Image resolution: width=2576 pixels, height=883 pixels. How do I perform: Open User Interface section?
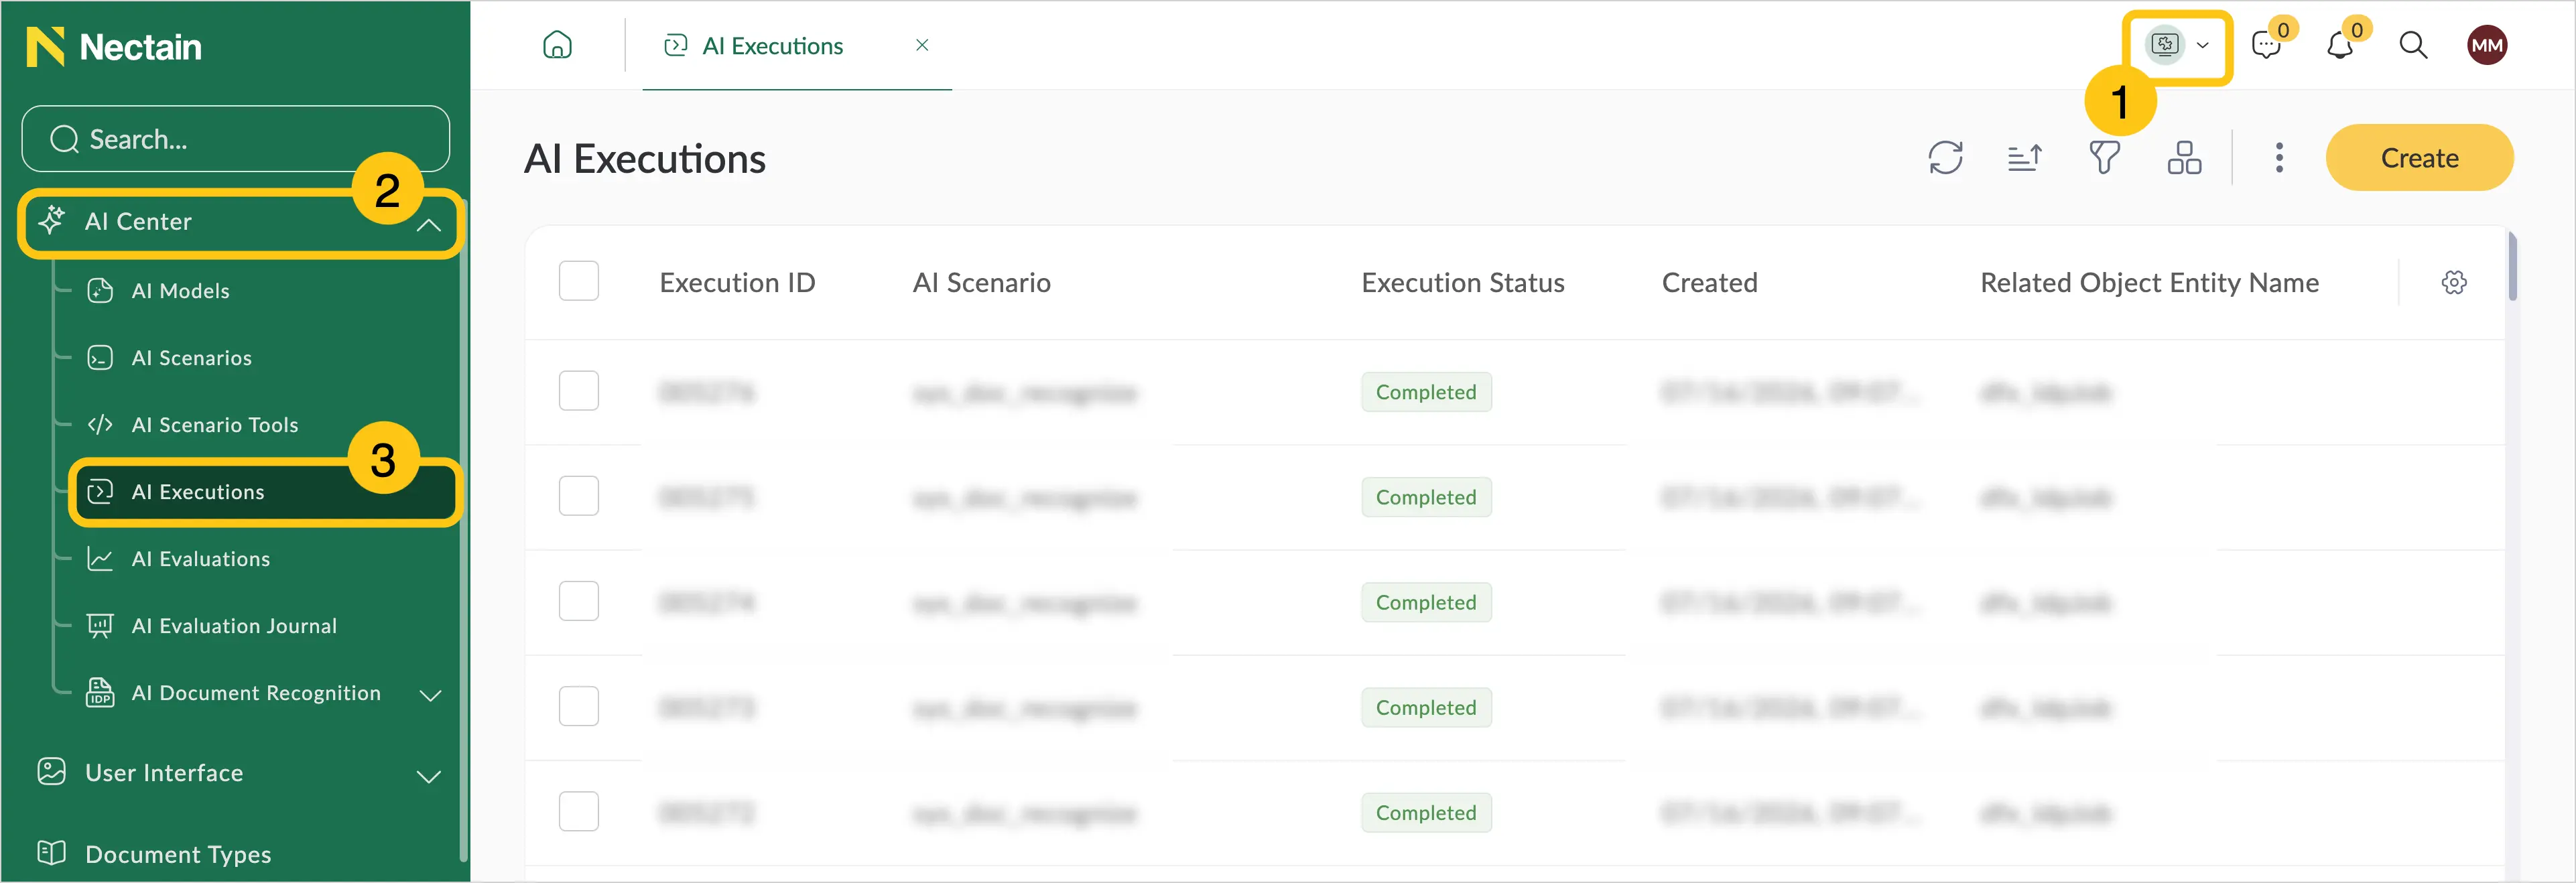tap(164, 773)
